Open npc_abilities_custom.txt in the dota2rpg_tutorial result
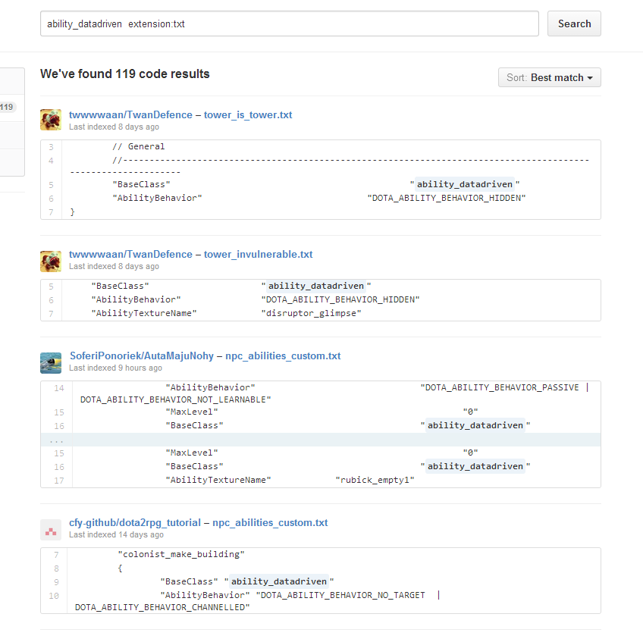Viewport: 643px width, 639px height. pyautogui.click(x=270, y=523)
